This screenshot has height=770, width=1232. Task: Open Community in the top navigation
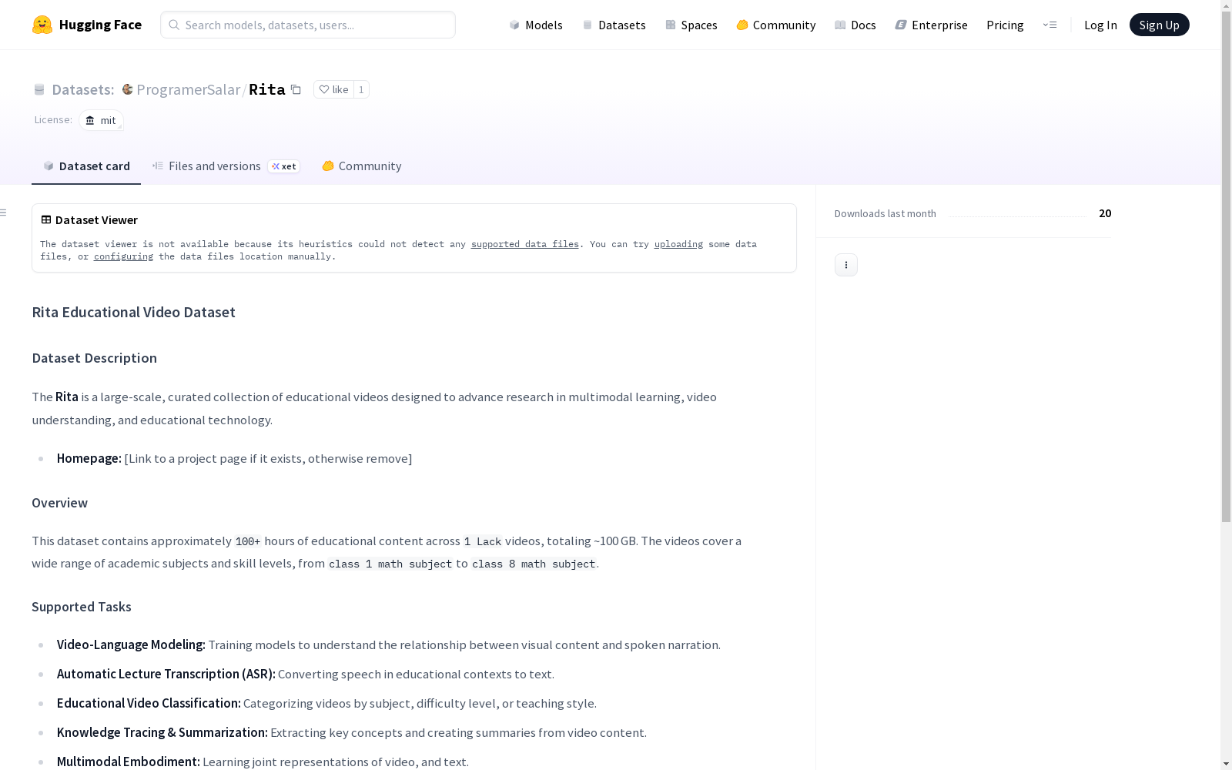click(x=776, y=25)
